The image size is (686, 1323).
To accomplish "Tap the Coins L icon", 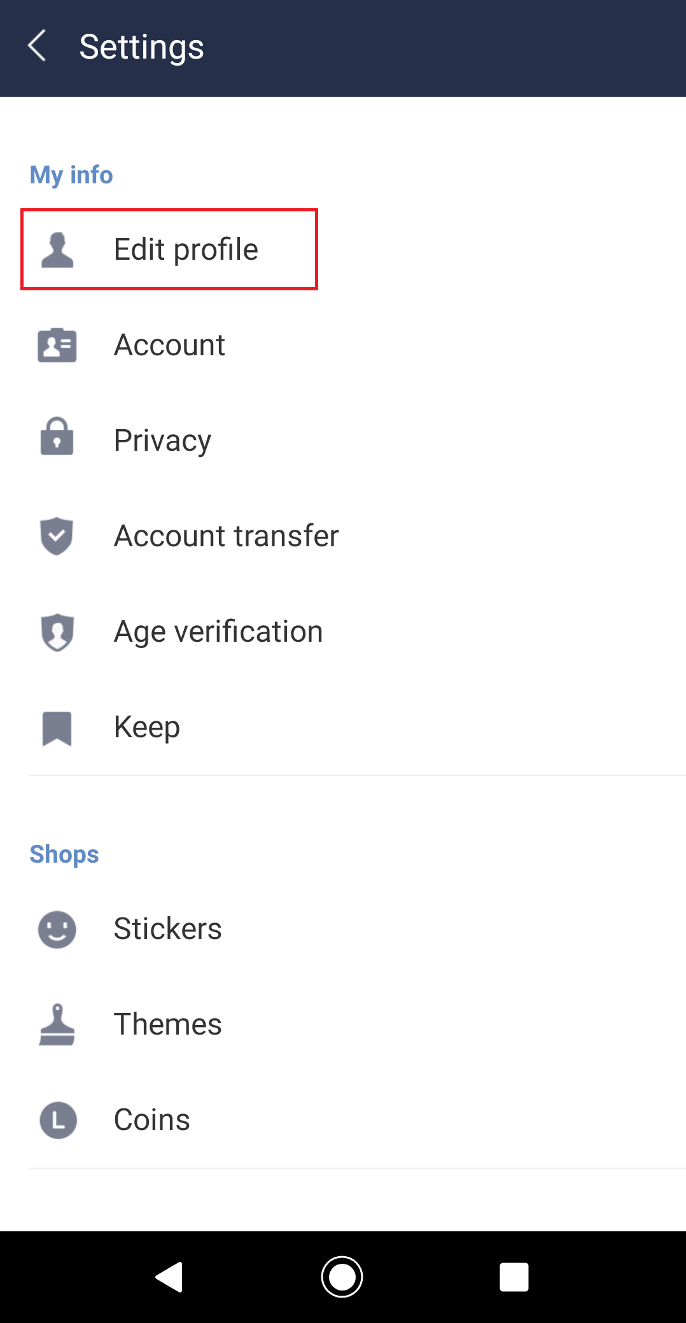I will [58, 1120].
